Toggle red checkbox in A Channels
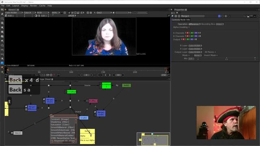The height and width of the screenshot is (146, 260). [188, 33]
